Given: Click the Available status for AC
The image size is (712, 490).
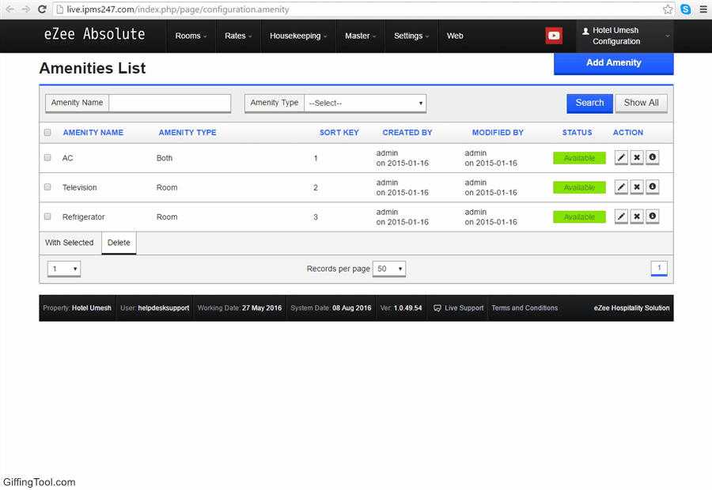Looking at the screenshot, I should click(579, 158).
